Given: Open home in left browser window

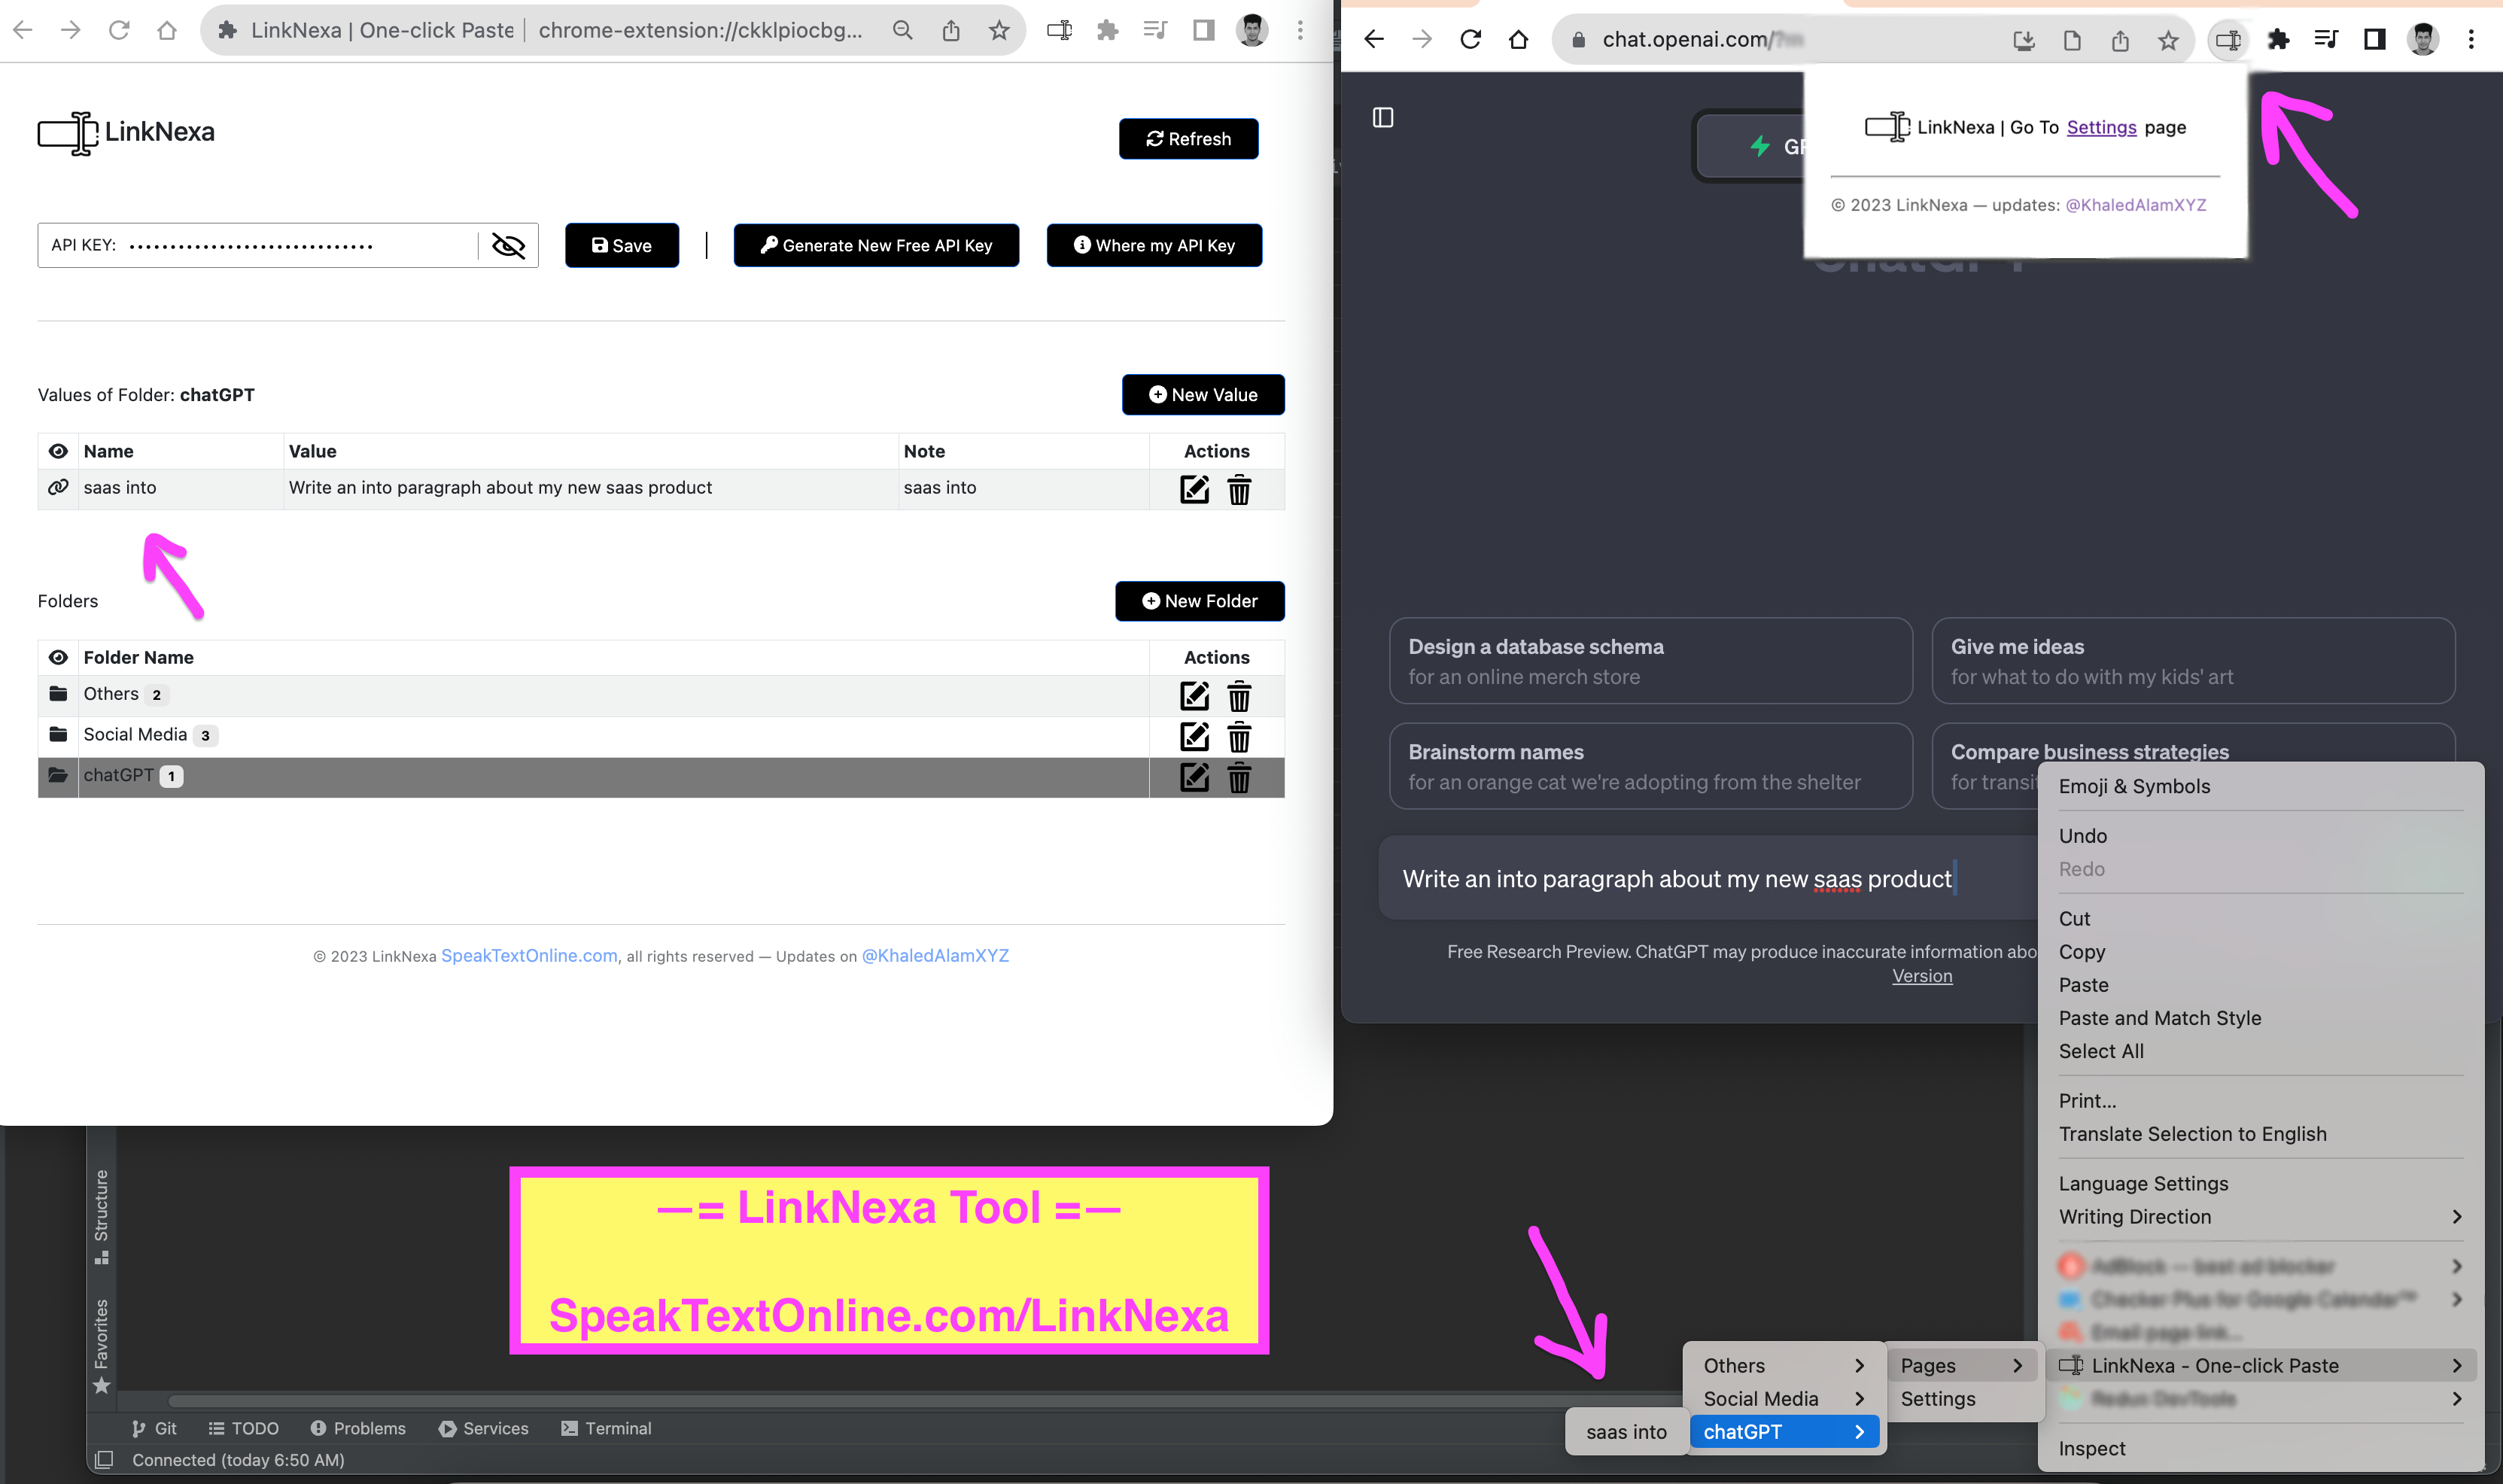Looking at the screenshot, I should [x=167, y=30].
